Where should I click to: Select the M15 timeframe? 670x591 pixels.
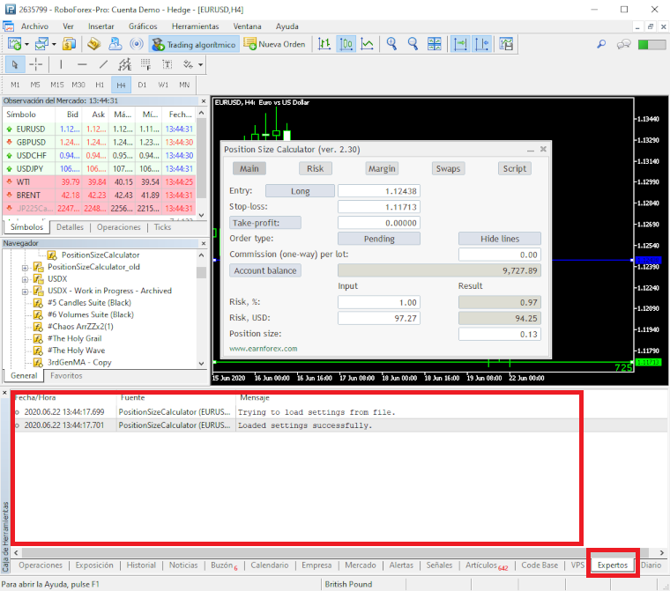pyautogui.click(x=56, y=85)
